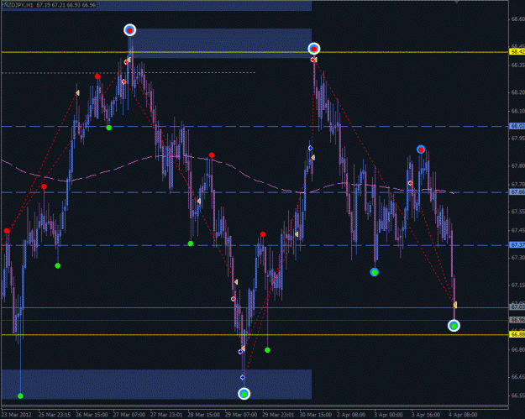
Task: Click the red dot near 67.85 on 28 Mar
Action: [212, 155]
